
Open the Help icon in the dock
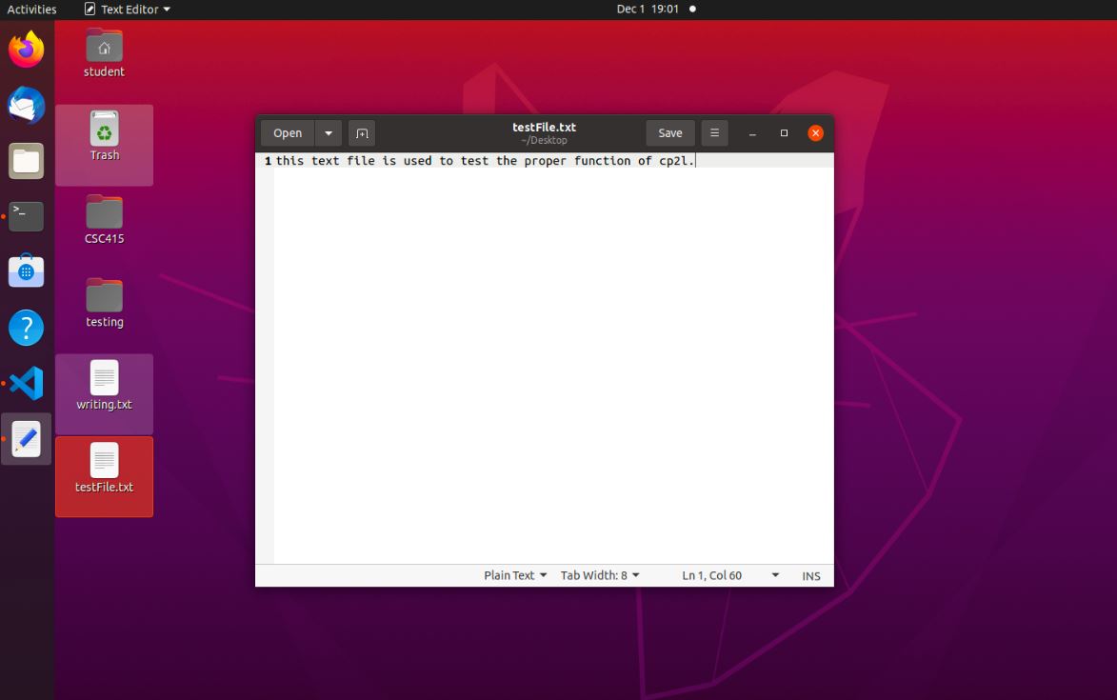[27, 328]
